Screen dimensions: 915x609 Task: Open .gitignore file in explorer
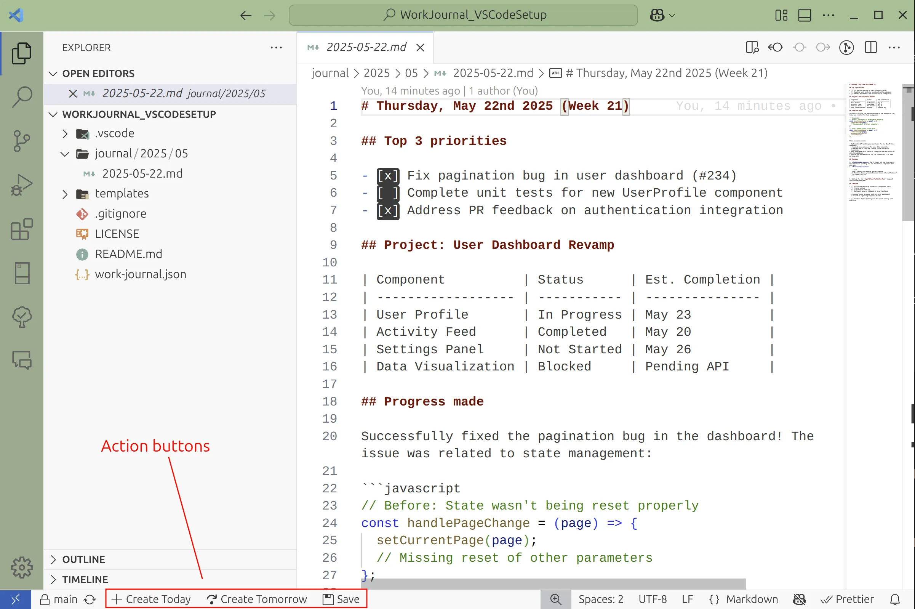(170, 214)
